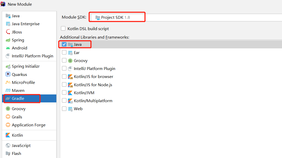Click the Spring leaf icon

pos(8,40)
